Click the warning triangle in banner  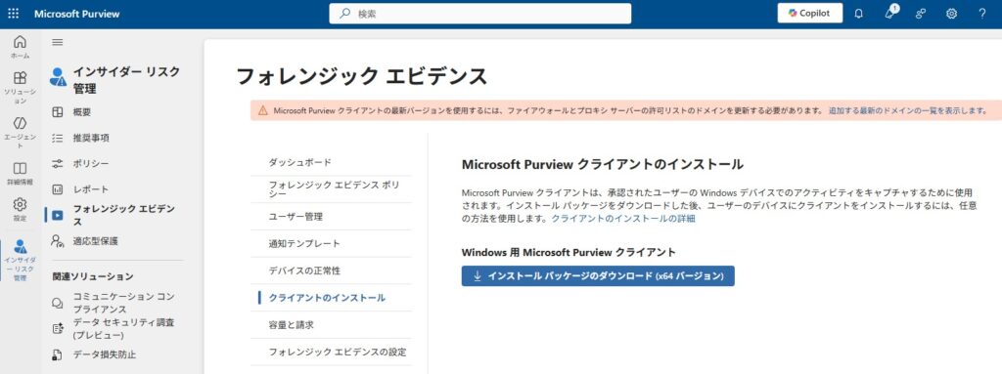(x=262, y=110)
